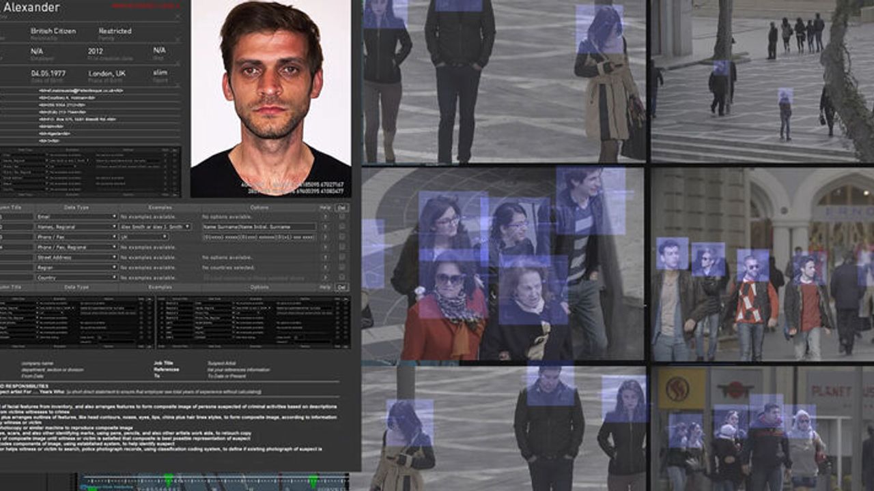Click help icon for the Phone / Fax row
Viewport: 874px width, 491px height.
[325, 237]
